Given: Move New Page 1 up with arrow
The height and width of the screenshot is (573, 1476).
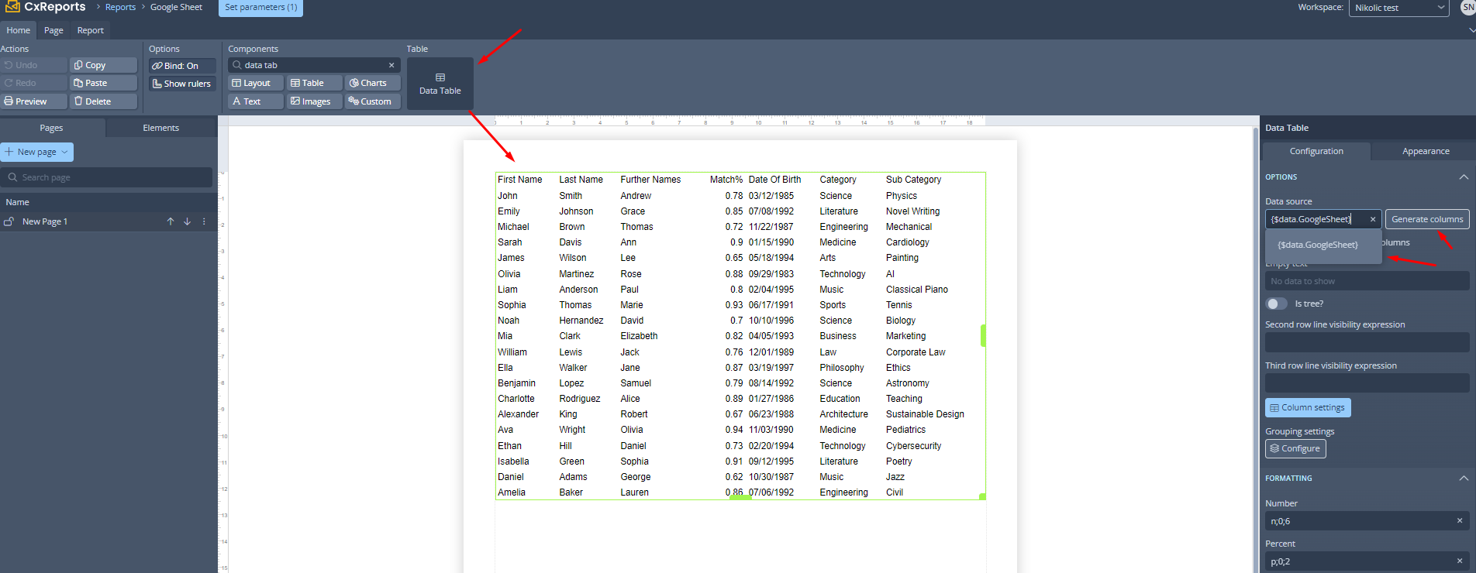Looking at the screenshot, I should click(x=171, y=221).
